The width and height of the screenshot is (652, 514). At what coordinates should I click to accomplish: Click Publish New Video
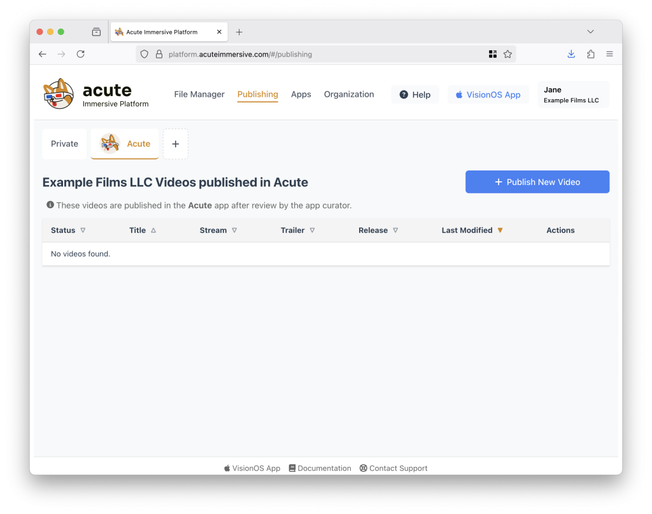coord(537,182)
